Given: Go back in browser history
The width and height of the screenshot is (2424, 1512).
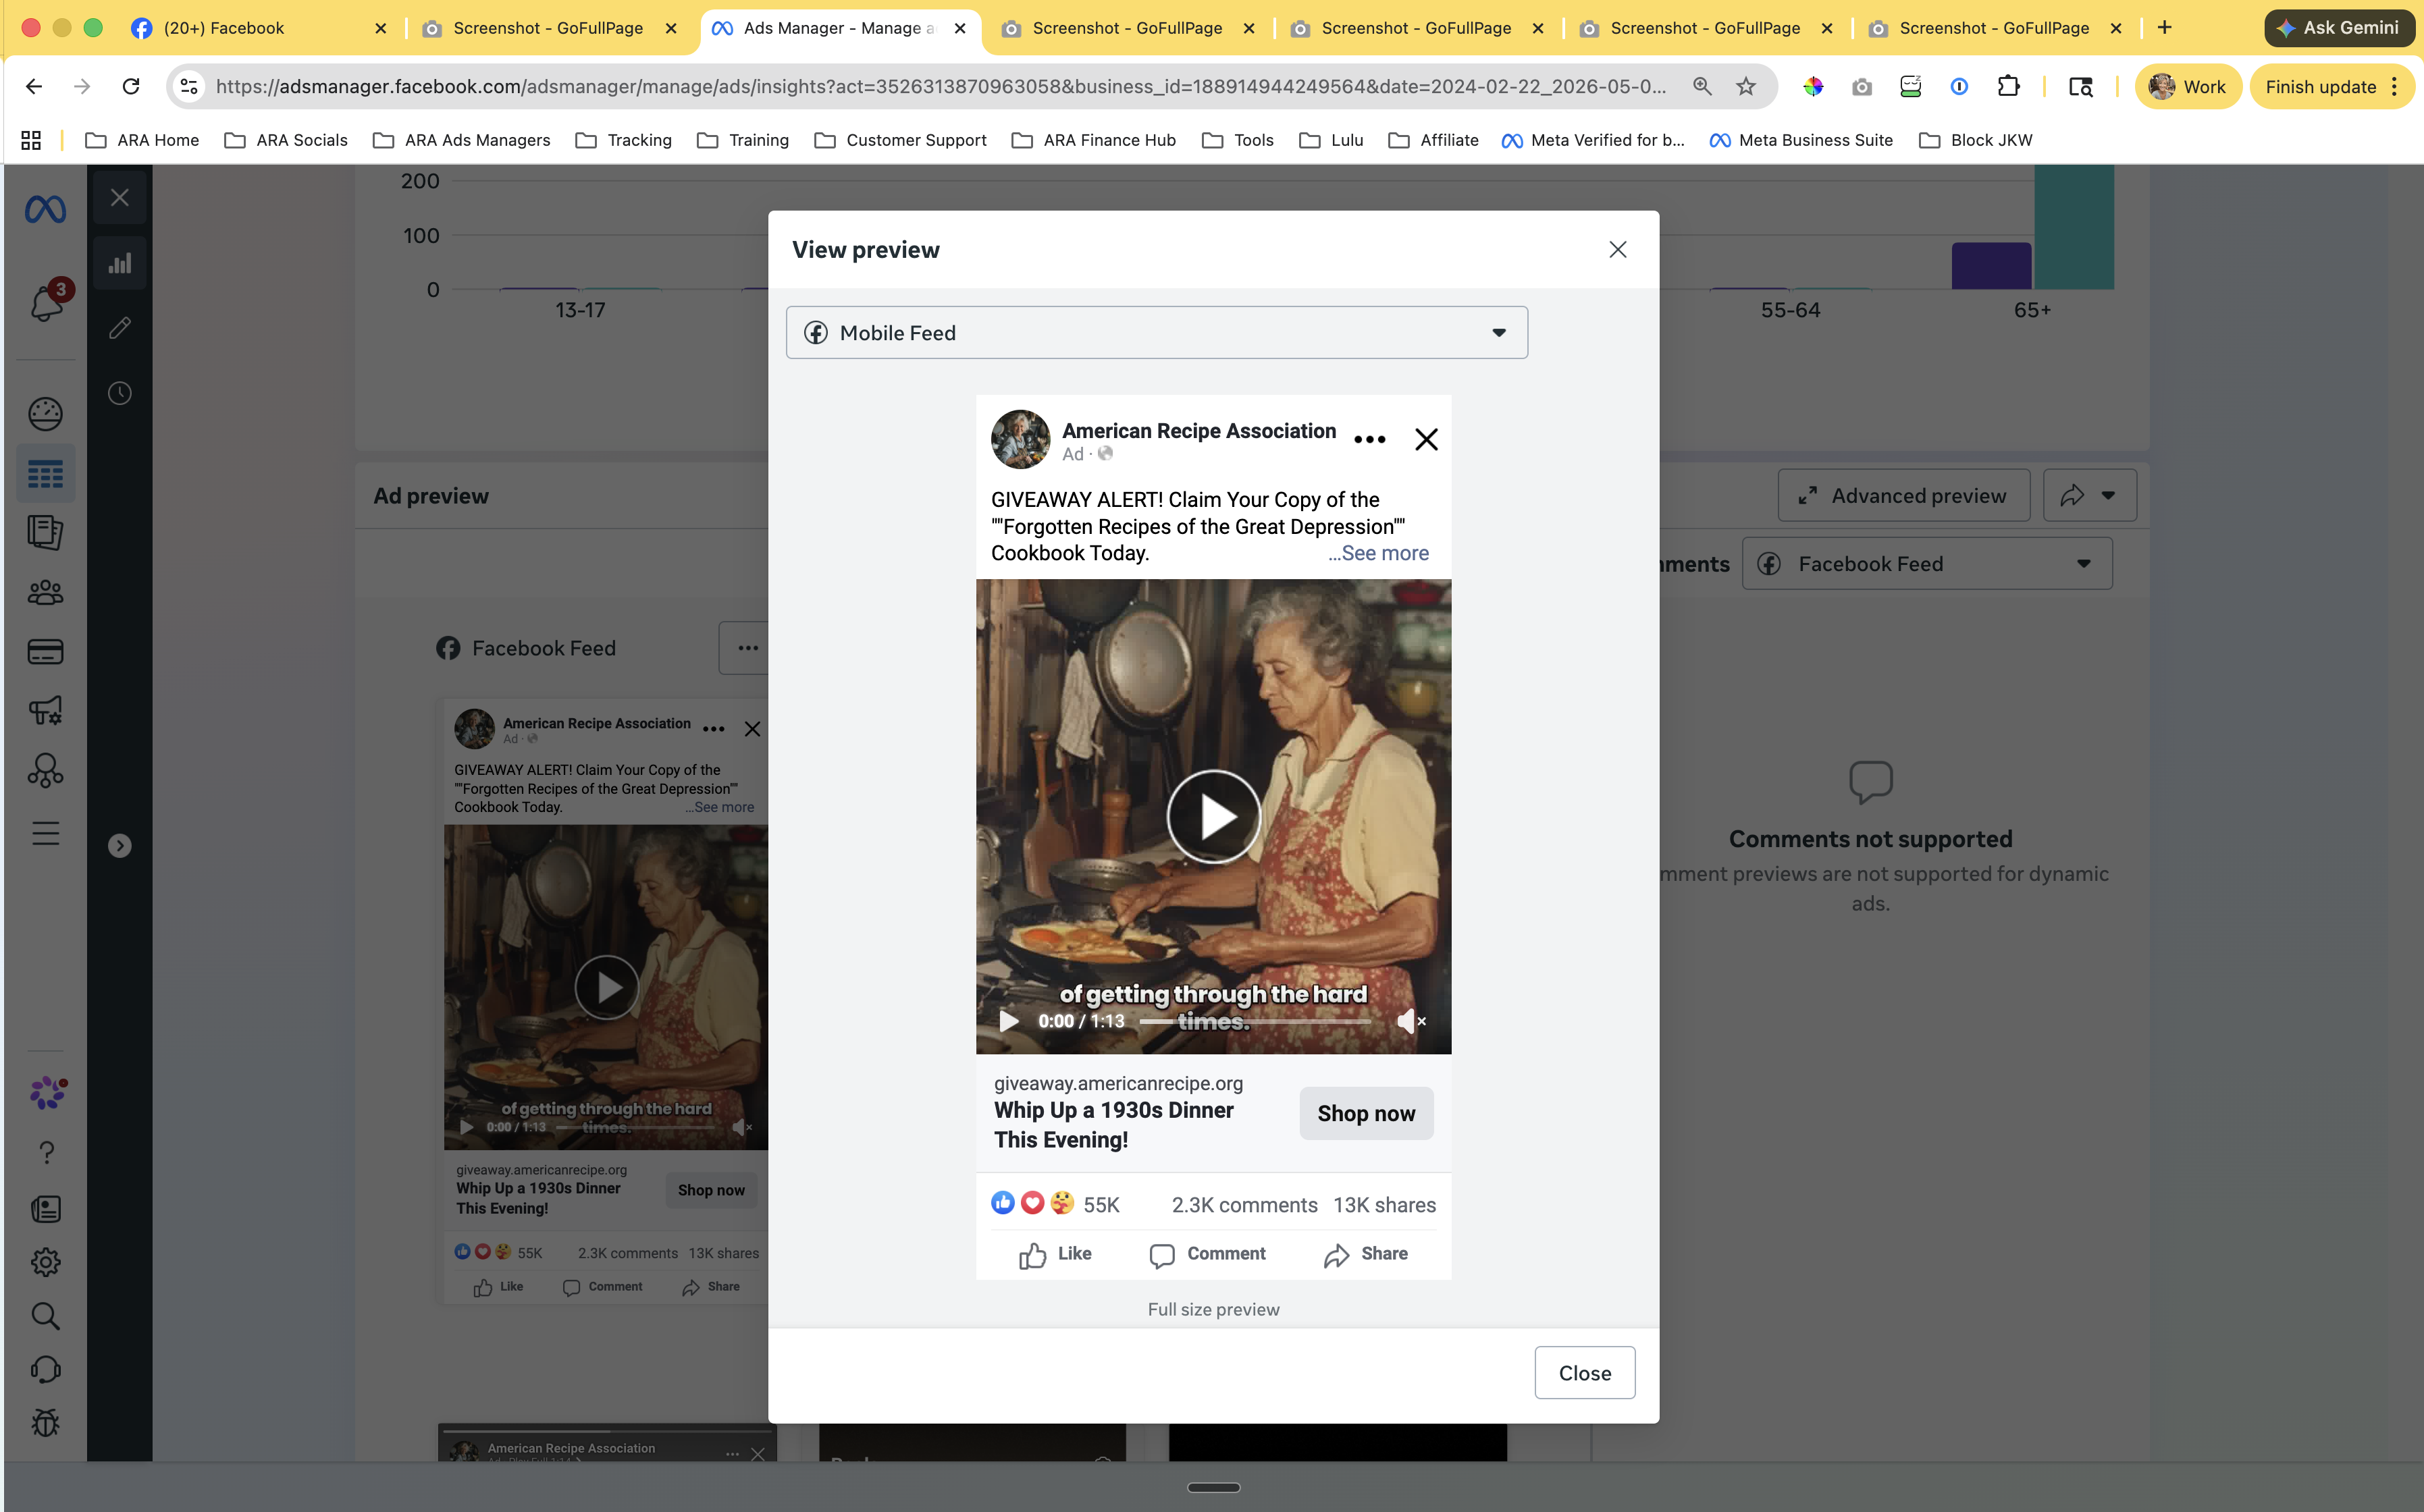Looking at the screenshot, I should (x=34, y=87).
